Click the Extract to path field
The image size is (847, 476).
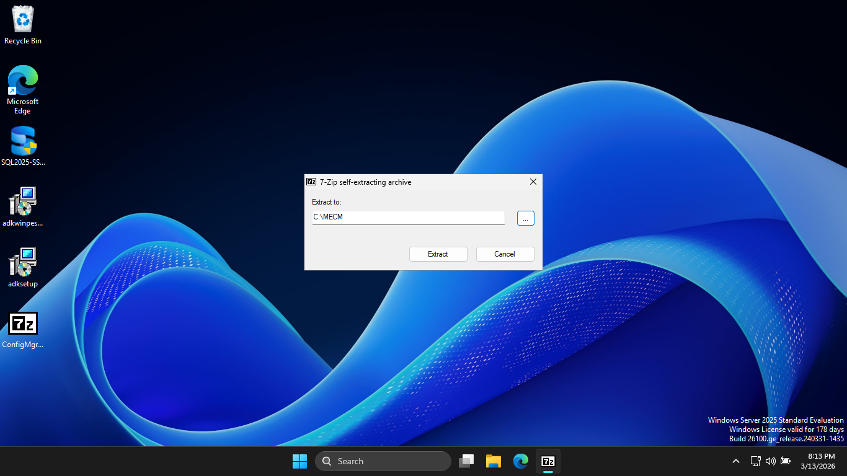click(x=408, y=218)
